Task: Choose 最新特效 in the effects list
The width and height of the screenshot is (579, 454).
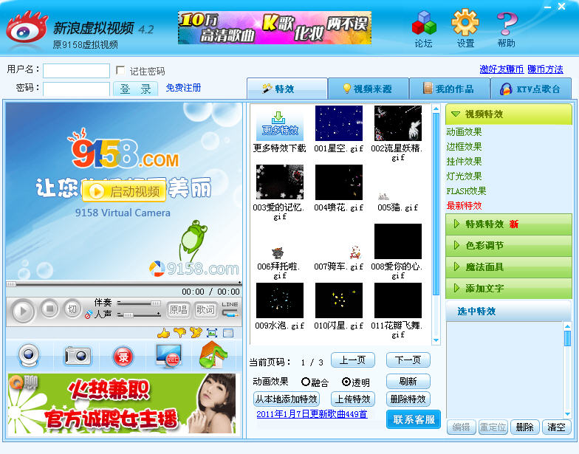Action: [464, 205]
